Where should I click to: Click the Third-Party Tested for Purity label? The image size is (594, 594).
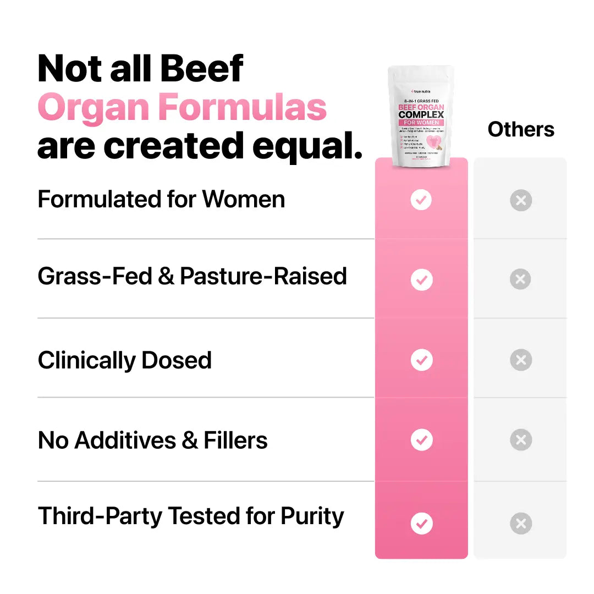click(191, 516)
